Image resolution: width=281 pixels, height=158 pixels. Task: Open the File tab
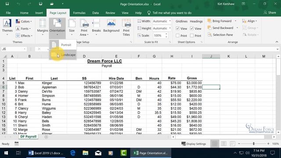point(8,13)
